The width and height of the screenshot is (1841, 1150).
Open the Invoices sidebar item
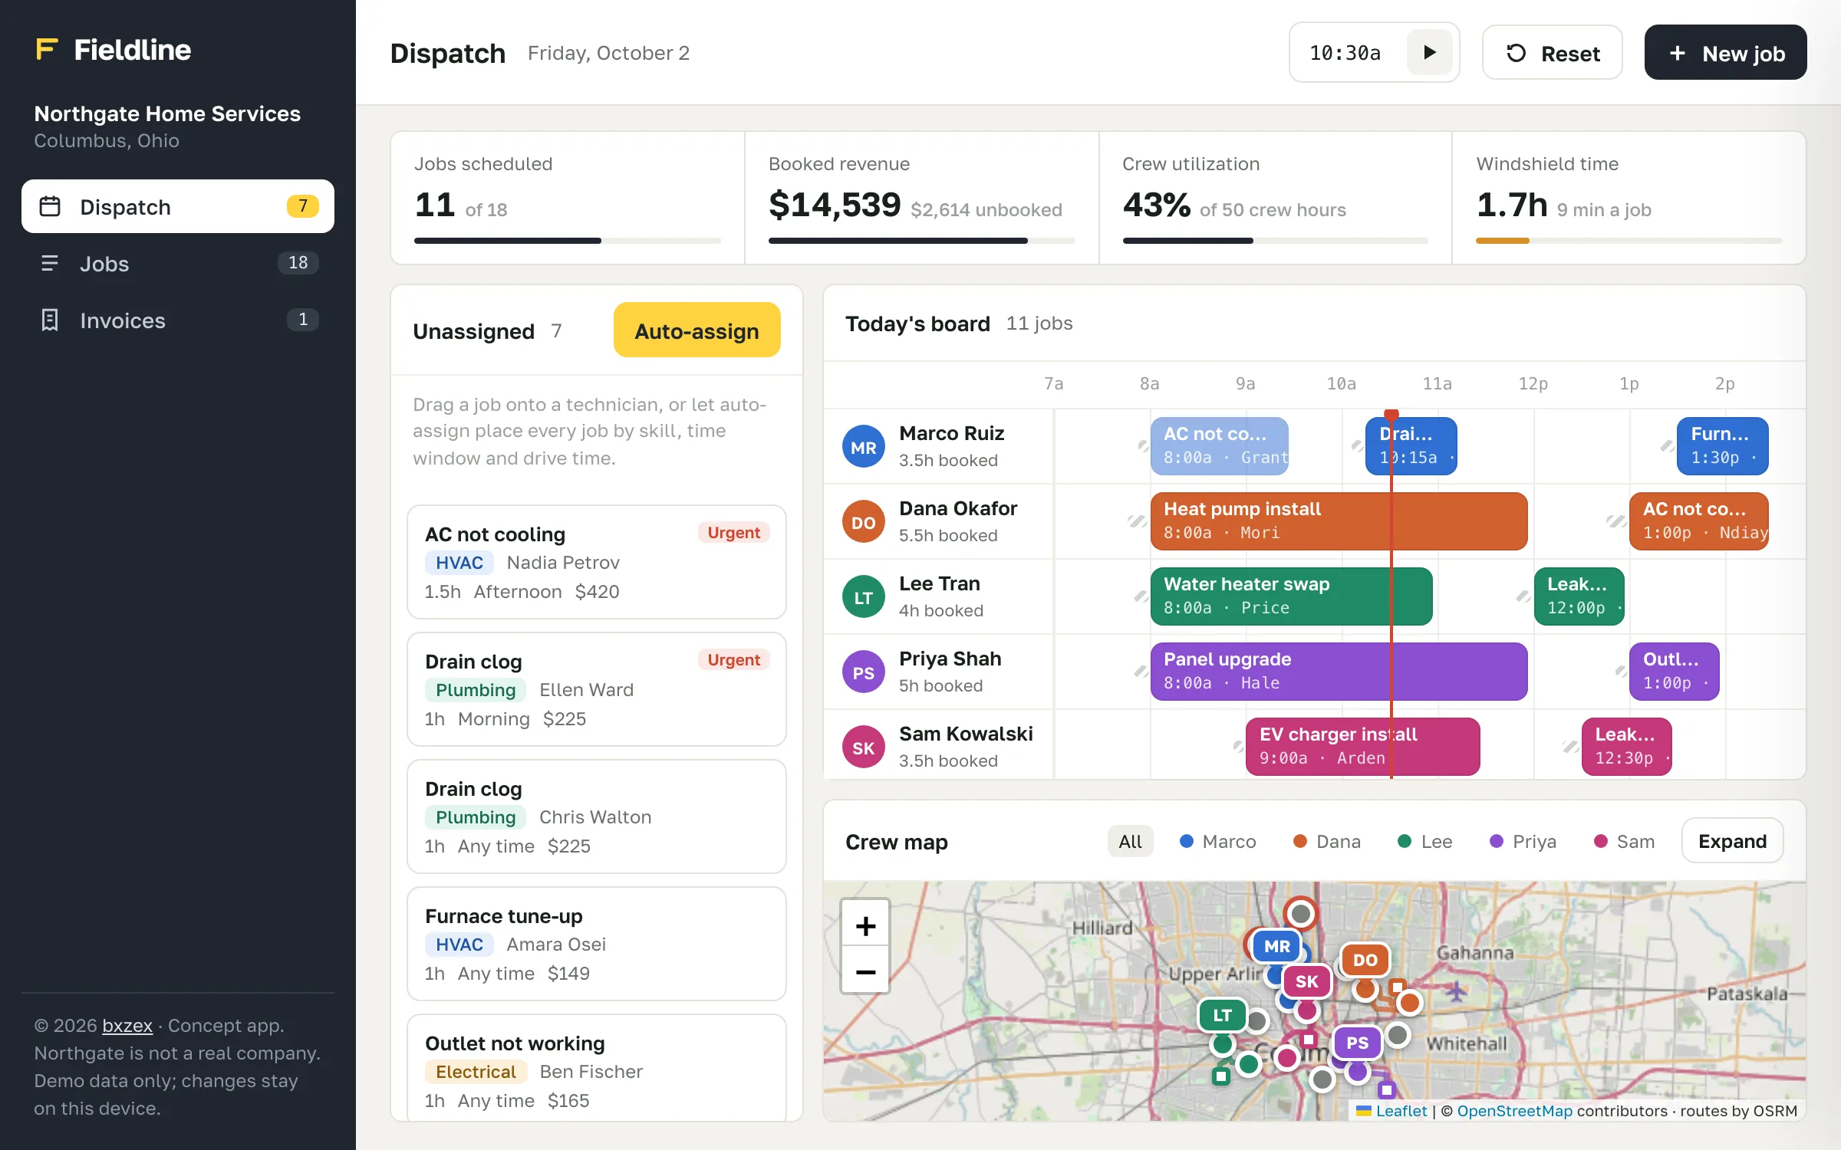point(178,320)
